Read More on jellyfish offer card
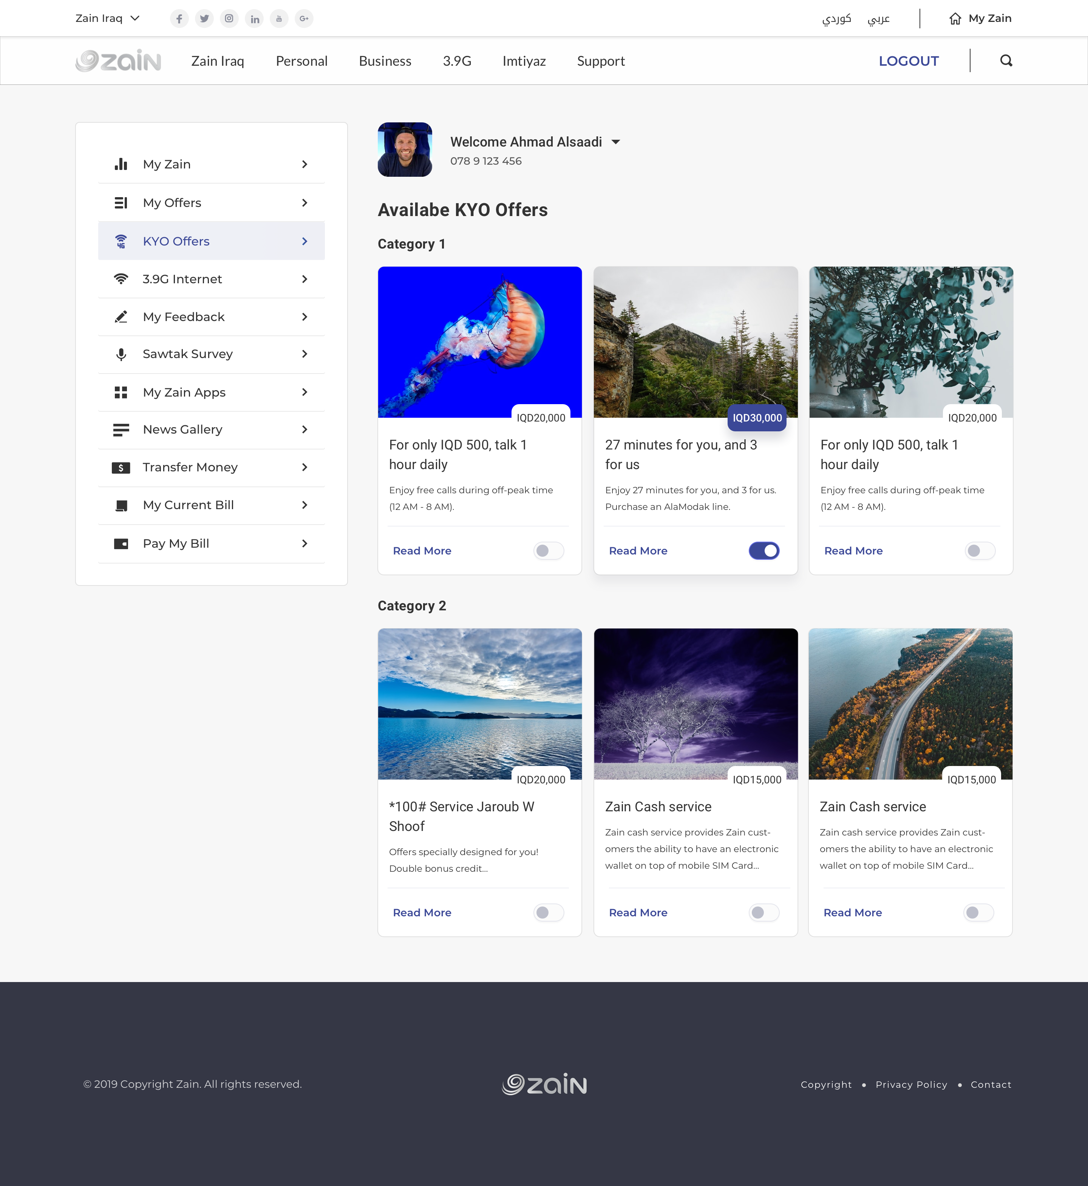 click(x=422, y=551)
